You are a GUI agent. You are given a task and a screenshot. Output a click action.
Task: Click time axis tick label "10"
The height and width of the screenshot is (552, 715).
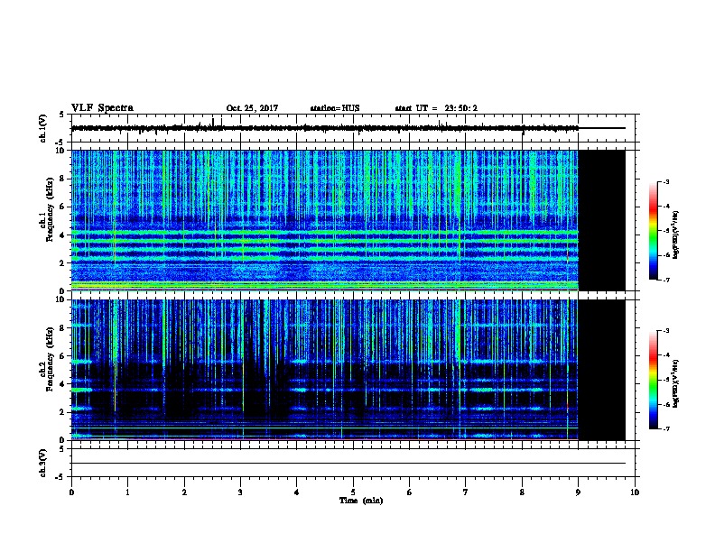coord(635,492)
